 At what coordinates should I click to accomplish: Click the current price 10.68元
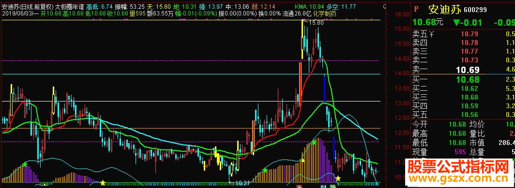click(428, 23)
